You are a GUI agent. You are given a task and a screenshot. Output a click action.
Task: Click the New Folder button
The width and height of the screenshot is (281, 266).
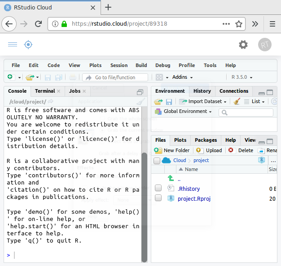[171, 150]
